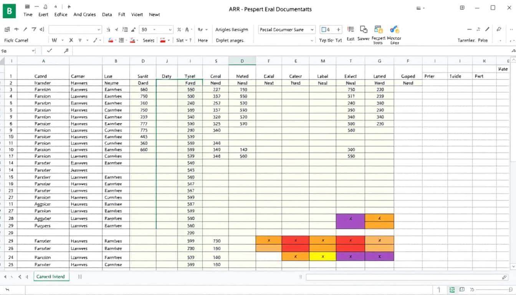Open the Data menu
This screenshot has width=516, height=295.
pyautogui.click(x=107, y=15)
